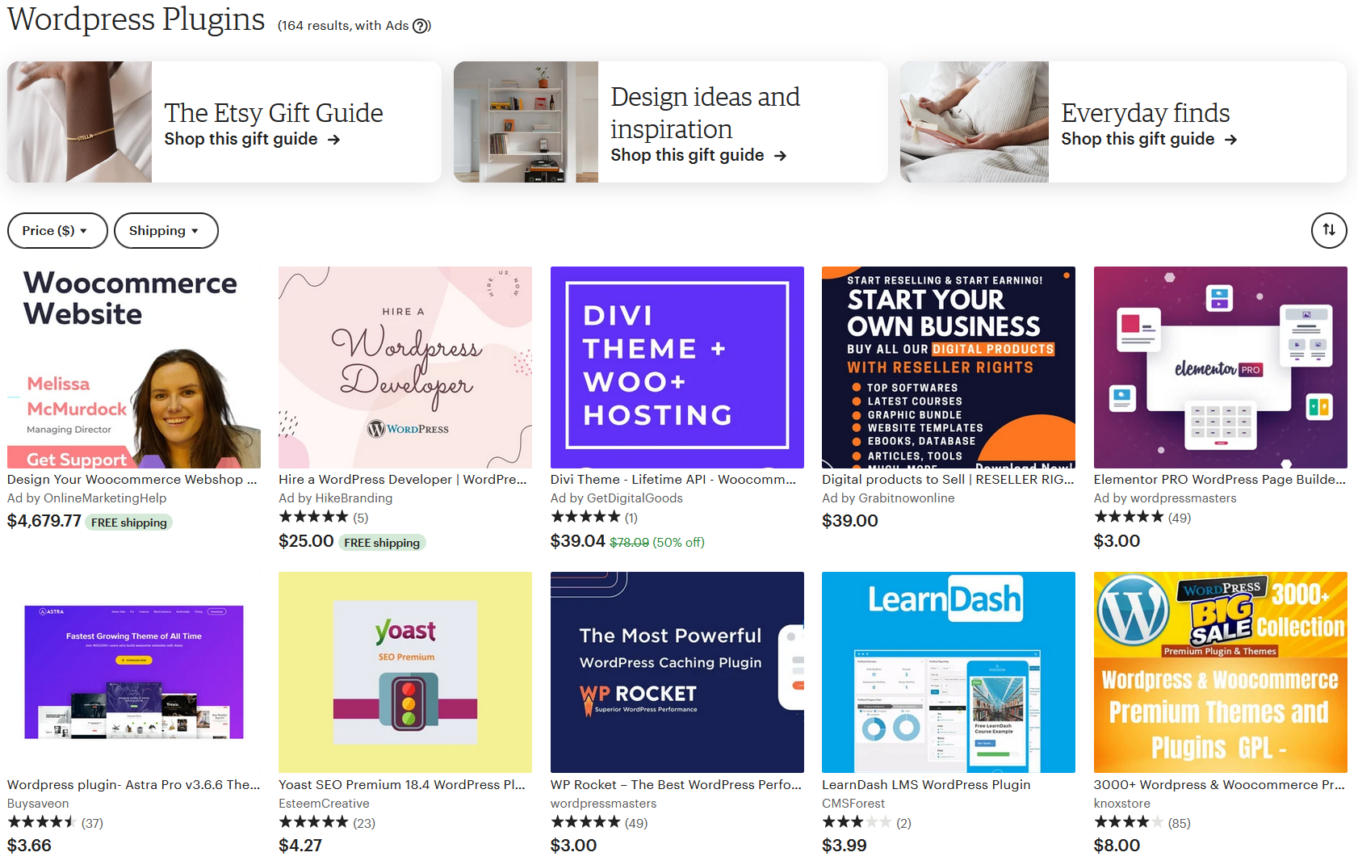Click the $3.99 price

click(x=845, y=846)
